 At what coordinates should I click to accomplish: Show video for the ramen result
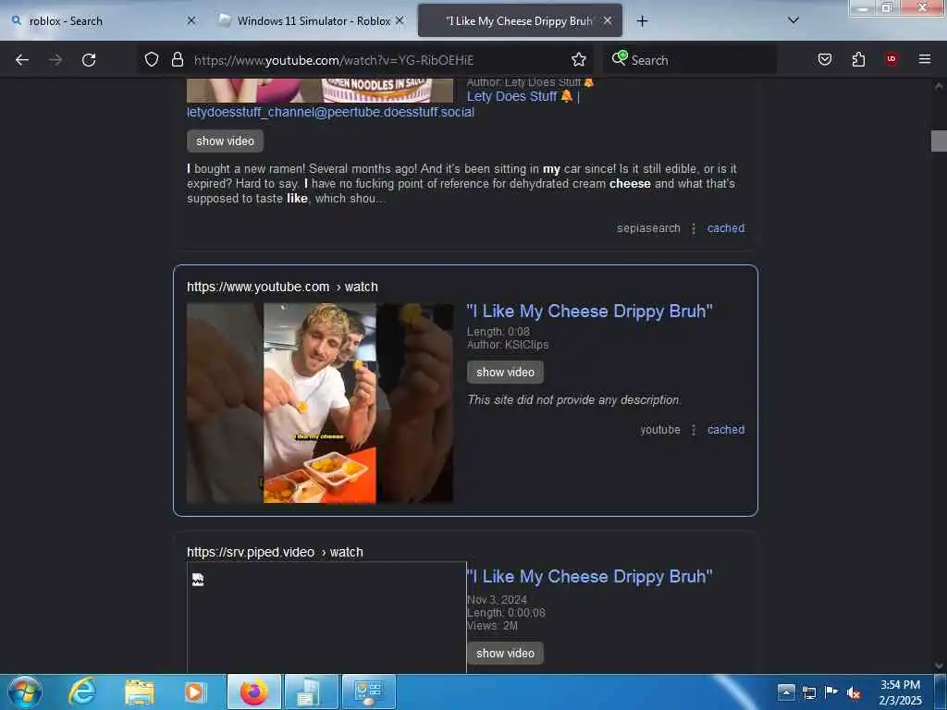[x=225, y=141]
